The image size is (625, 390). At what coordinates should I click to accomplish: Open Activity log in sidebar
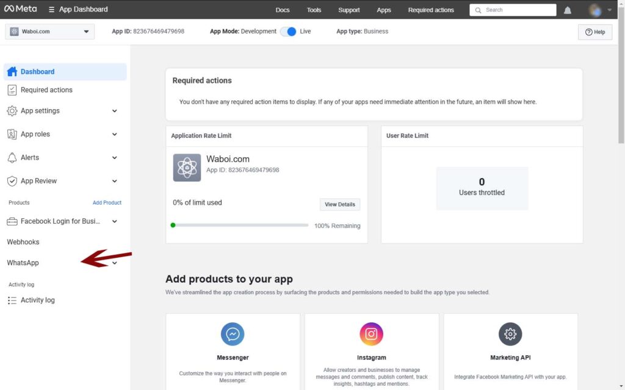(x=37, y=300)
